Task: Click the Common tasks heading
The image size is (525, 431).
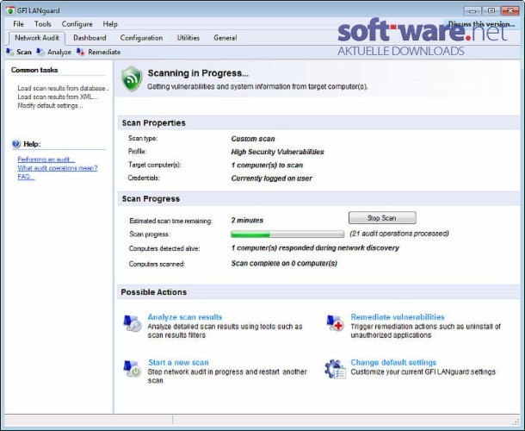Action: pyautogui.click(x=34, y=70)
